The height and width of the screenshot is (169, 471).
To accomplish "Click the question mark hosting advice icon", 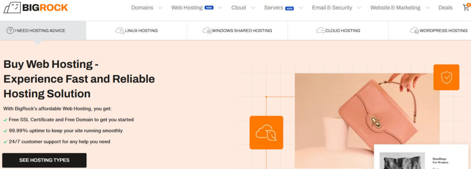I will (10, 31).
